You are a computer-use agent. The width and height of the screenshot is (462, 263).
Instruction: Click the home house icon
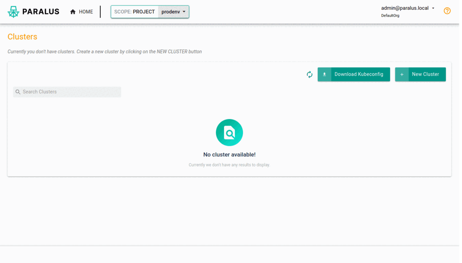73,12
